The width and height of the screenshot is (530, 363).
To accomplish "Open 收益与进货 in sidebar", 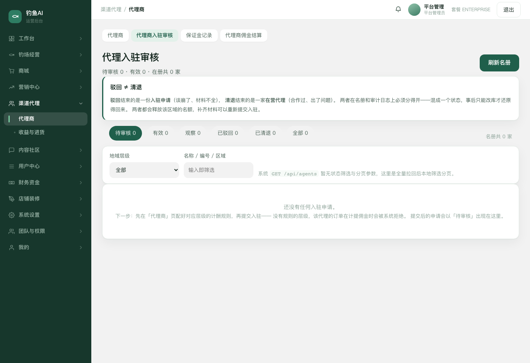I will pos(46,132).
